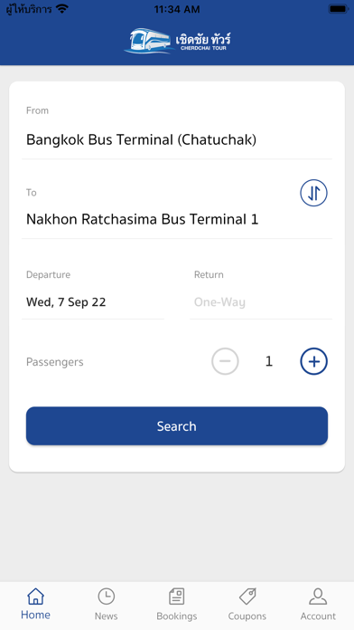Viewport: 354px width, 630px height.
Task: Tap the Search button
Action: (177, 426)
